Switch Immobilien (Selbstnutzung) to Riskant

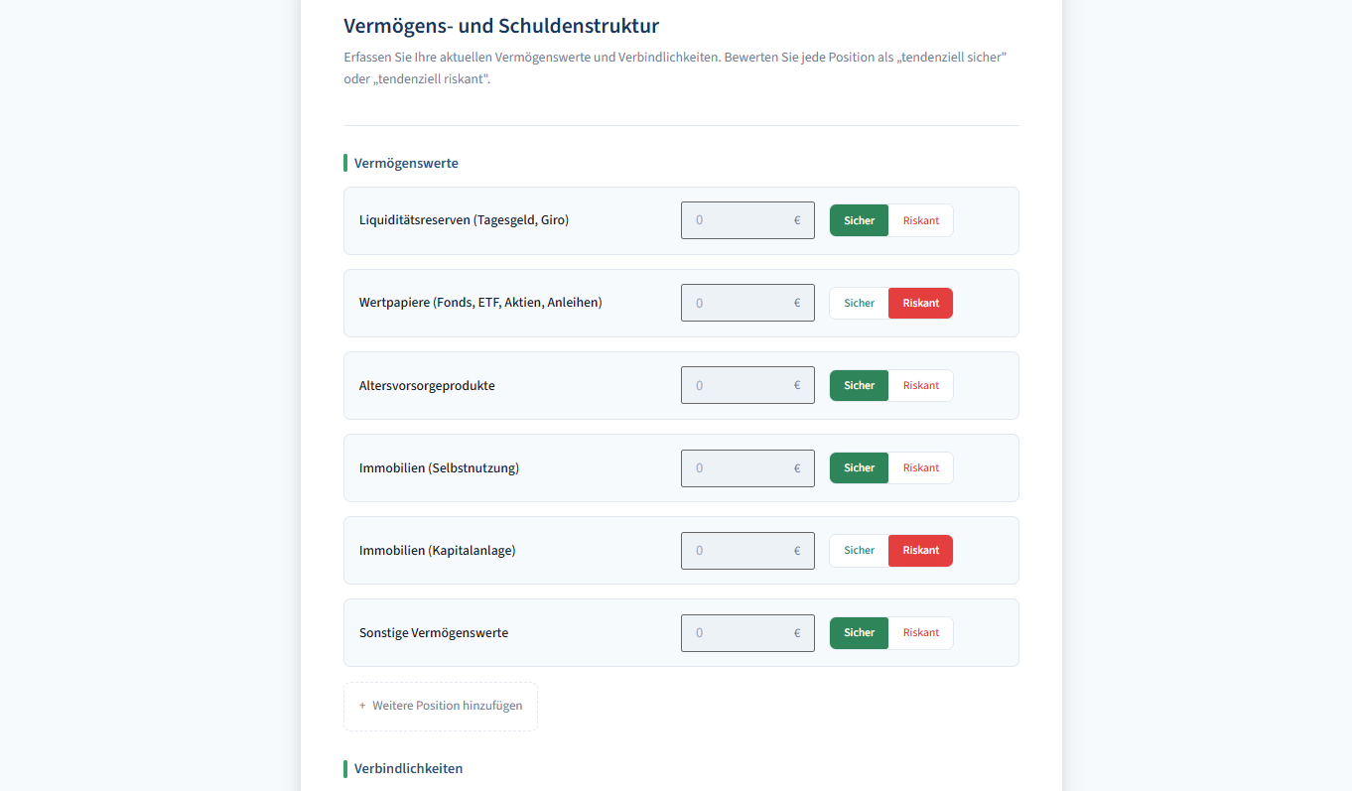pos(919,466)
